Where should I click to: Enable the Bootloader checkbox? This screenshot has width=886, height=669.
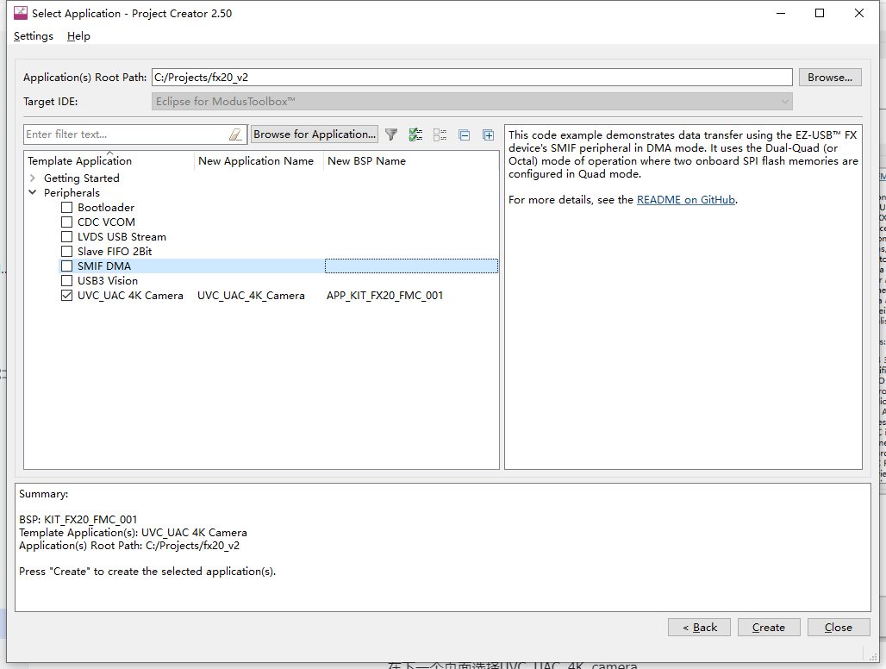(x=66, y=208)
